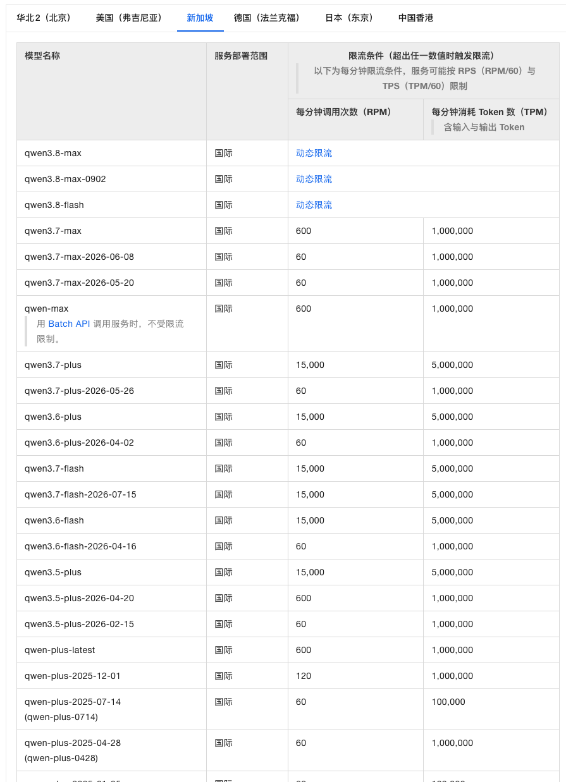Switch to the 中国香港 region tab
Image resolution: width=566 pixels, height=782 pixels.
(x=416, y=18)
